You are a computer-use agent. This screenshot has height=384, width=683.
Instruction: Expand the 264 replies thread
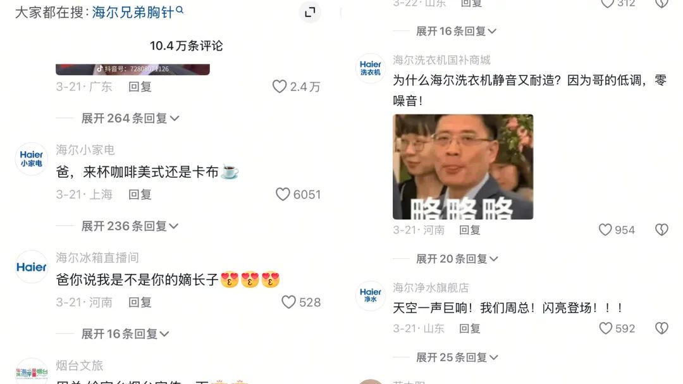coord(130,118)
